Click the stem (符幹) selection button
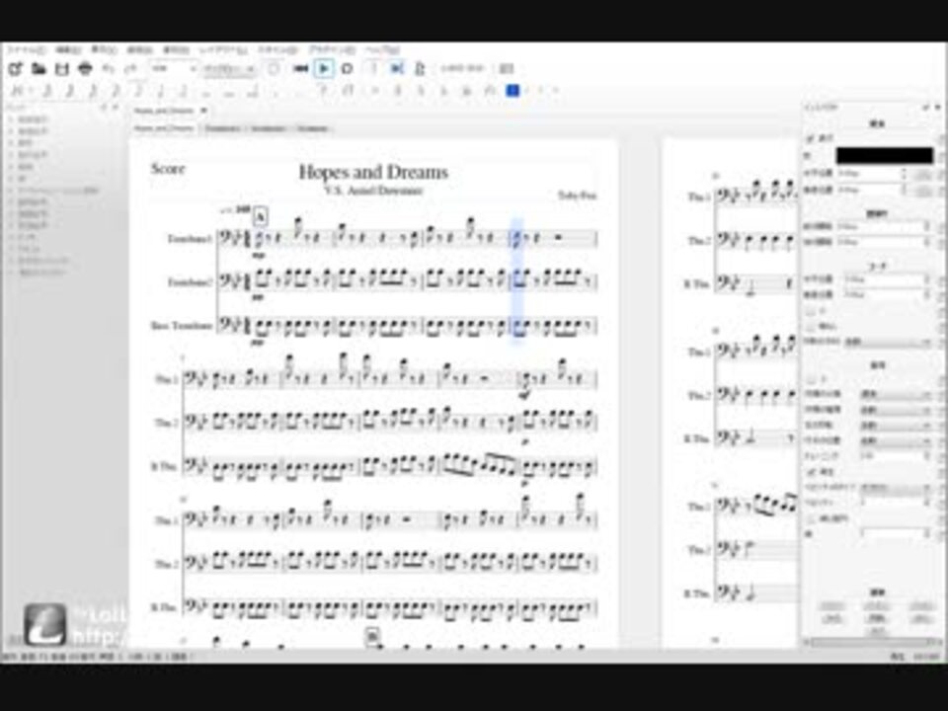 [876, 619]
